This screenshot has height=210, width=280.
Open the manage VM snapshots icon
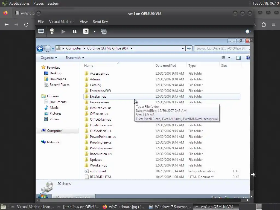104,32
